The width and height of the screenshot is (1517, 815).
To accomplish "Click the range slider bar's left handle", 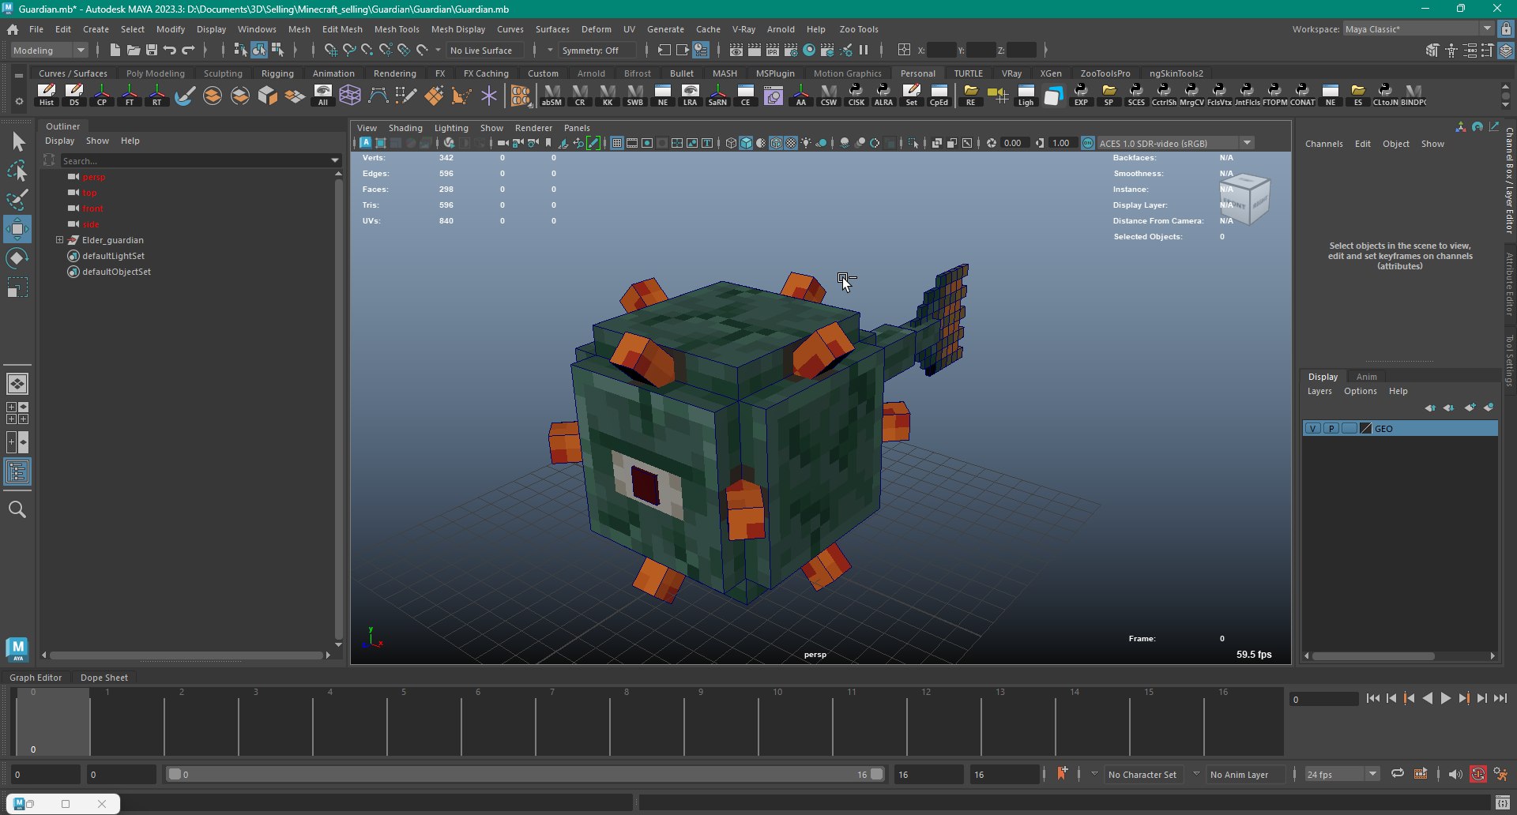I will pyautogui.click(x=175, y=775).
